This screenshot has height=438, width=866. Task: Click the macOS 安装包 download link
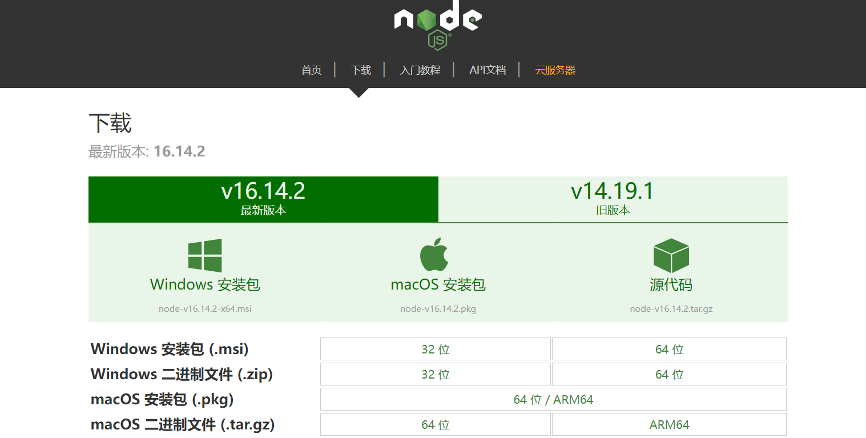click(438, 284)
